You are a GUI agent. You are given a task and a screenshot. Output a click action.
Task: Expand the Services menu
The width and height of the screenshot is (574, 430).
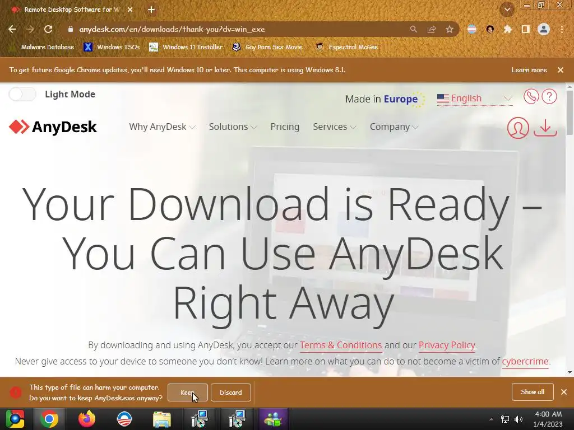[x=334, y=127]
